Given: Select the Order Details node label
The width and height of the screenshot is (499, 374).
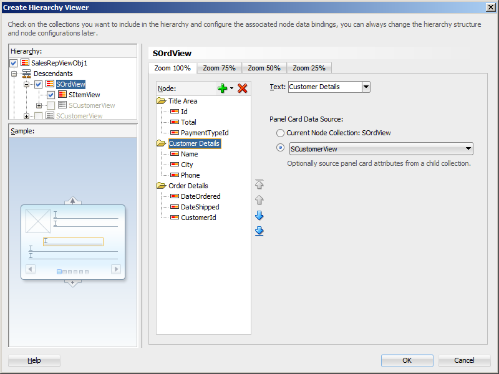Looking at the screenshot, I should (x=188, y=186).
